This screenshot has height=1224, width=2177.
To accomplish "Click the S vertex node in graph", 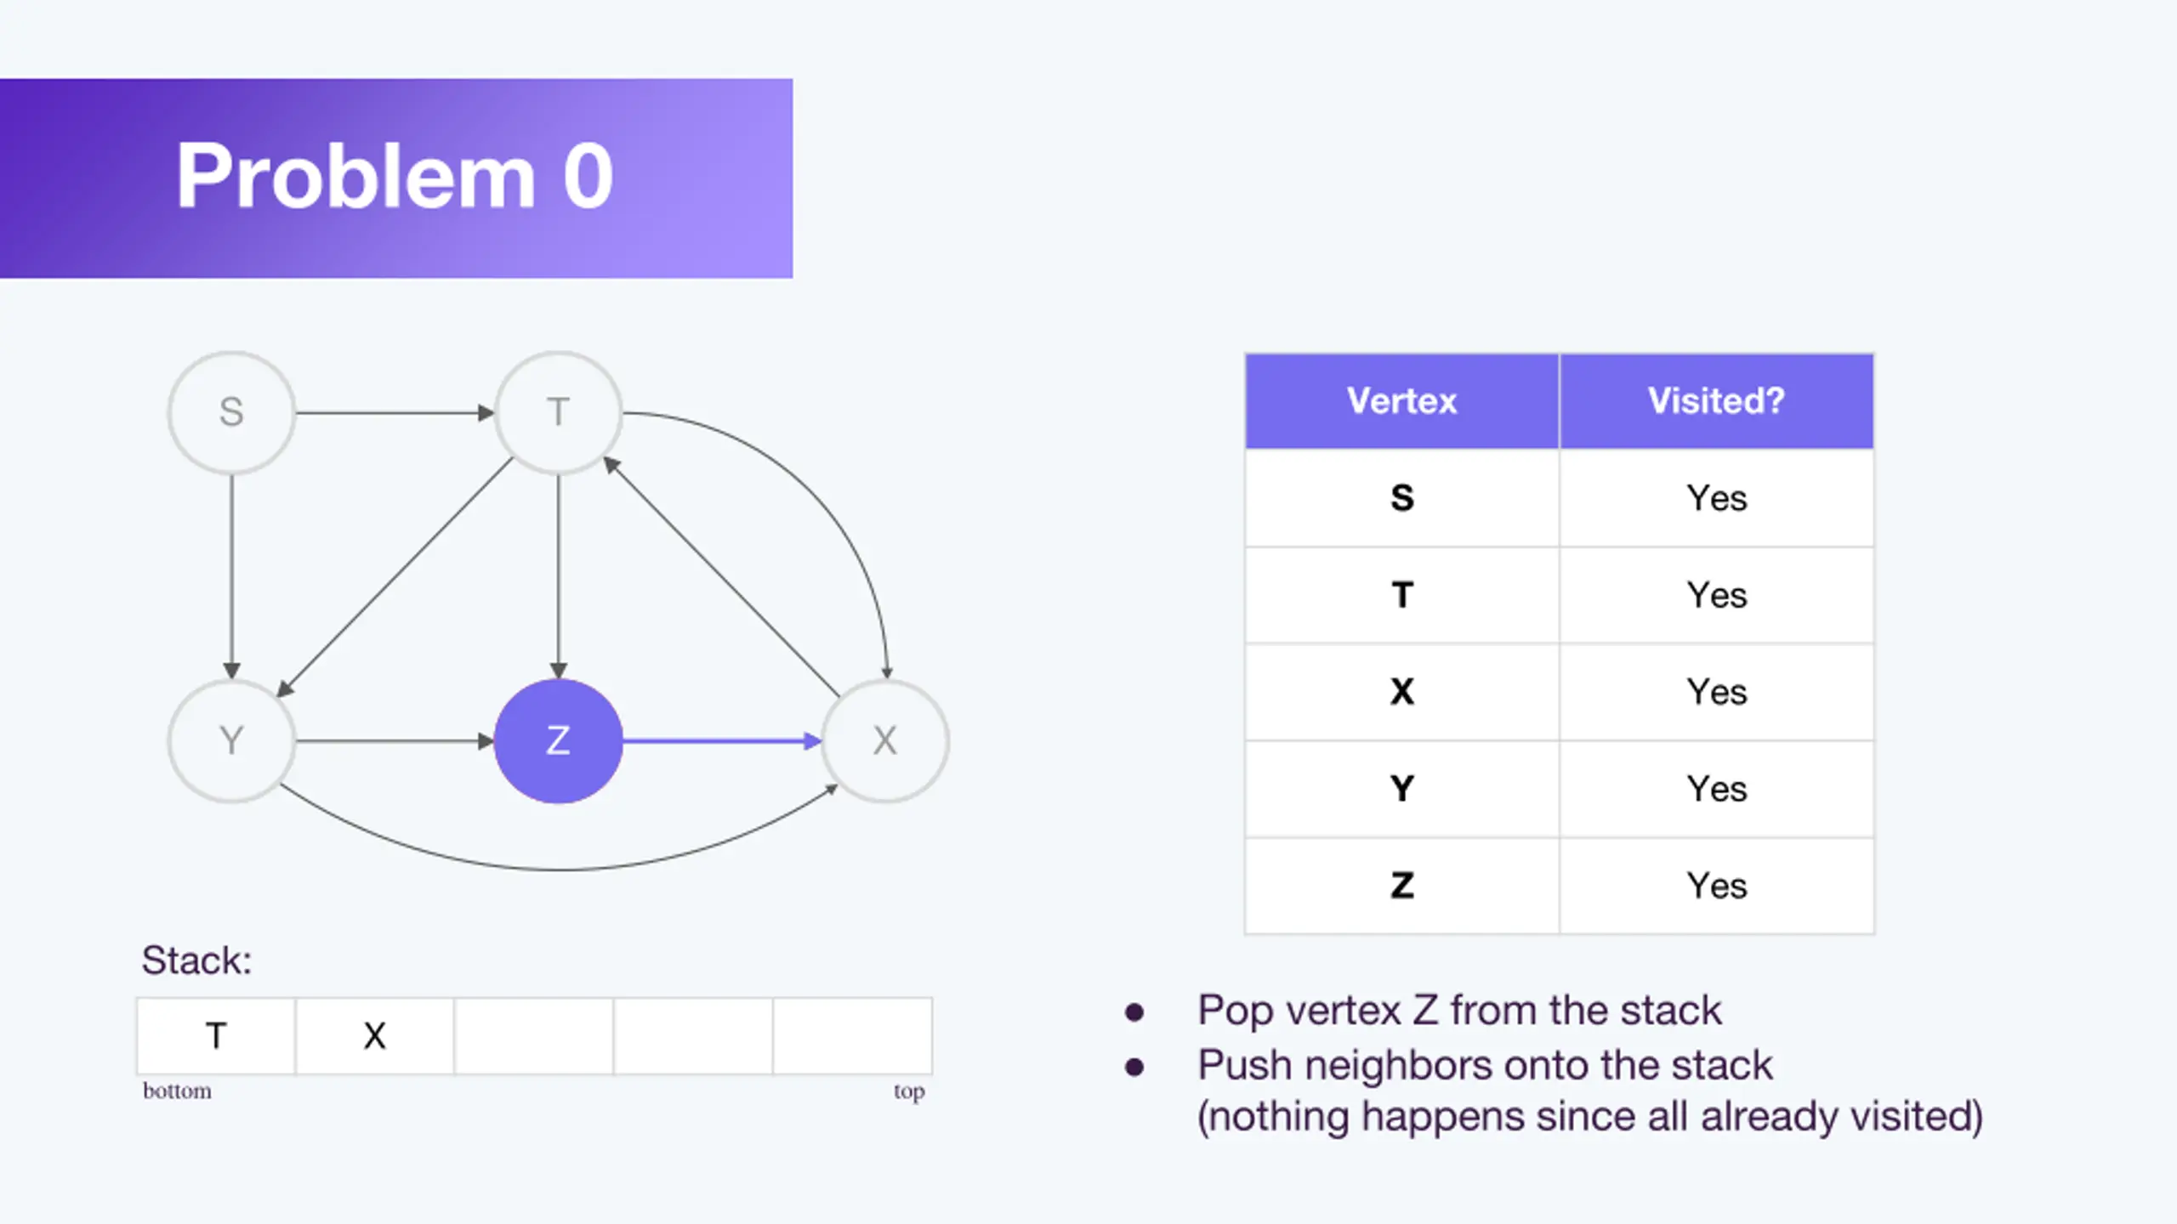I will [x=231, y=412].
